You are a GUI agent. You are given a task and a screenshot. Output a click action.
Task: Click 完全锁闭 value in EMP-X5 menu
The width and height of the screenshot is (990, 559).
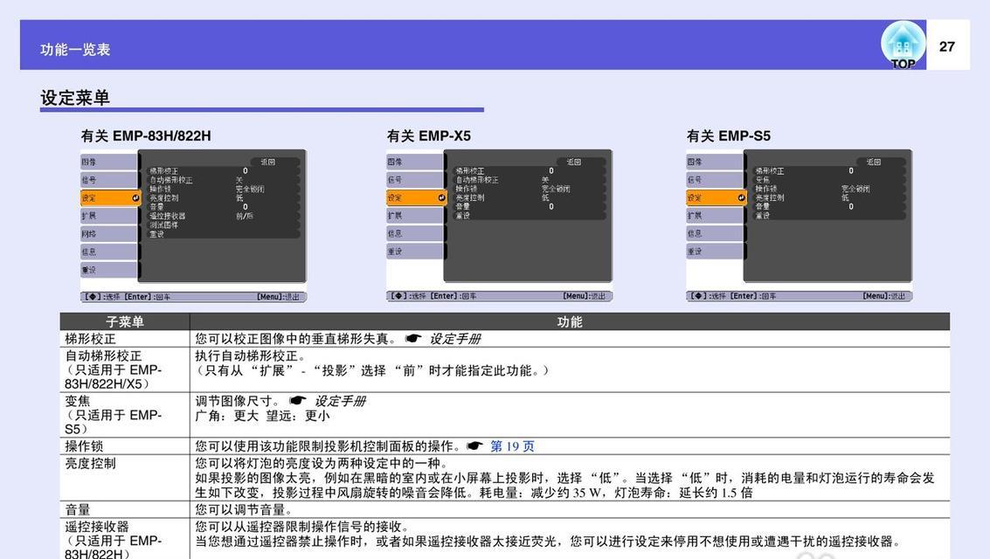(x=556, y=189)
